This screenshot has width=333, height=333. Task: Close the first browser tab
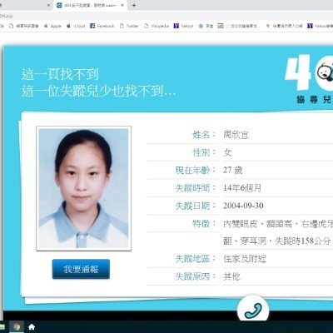[x=48, y=5]
